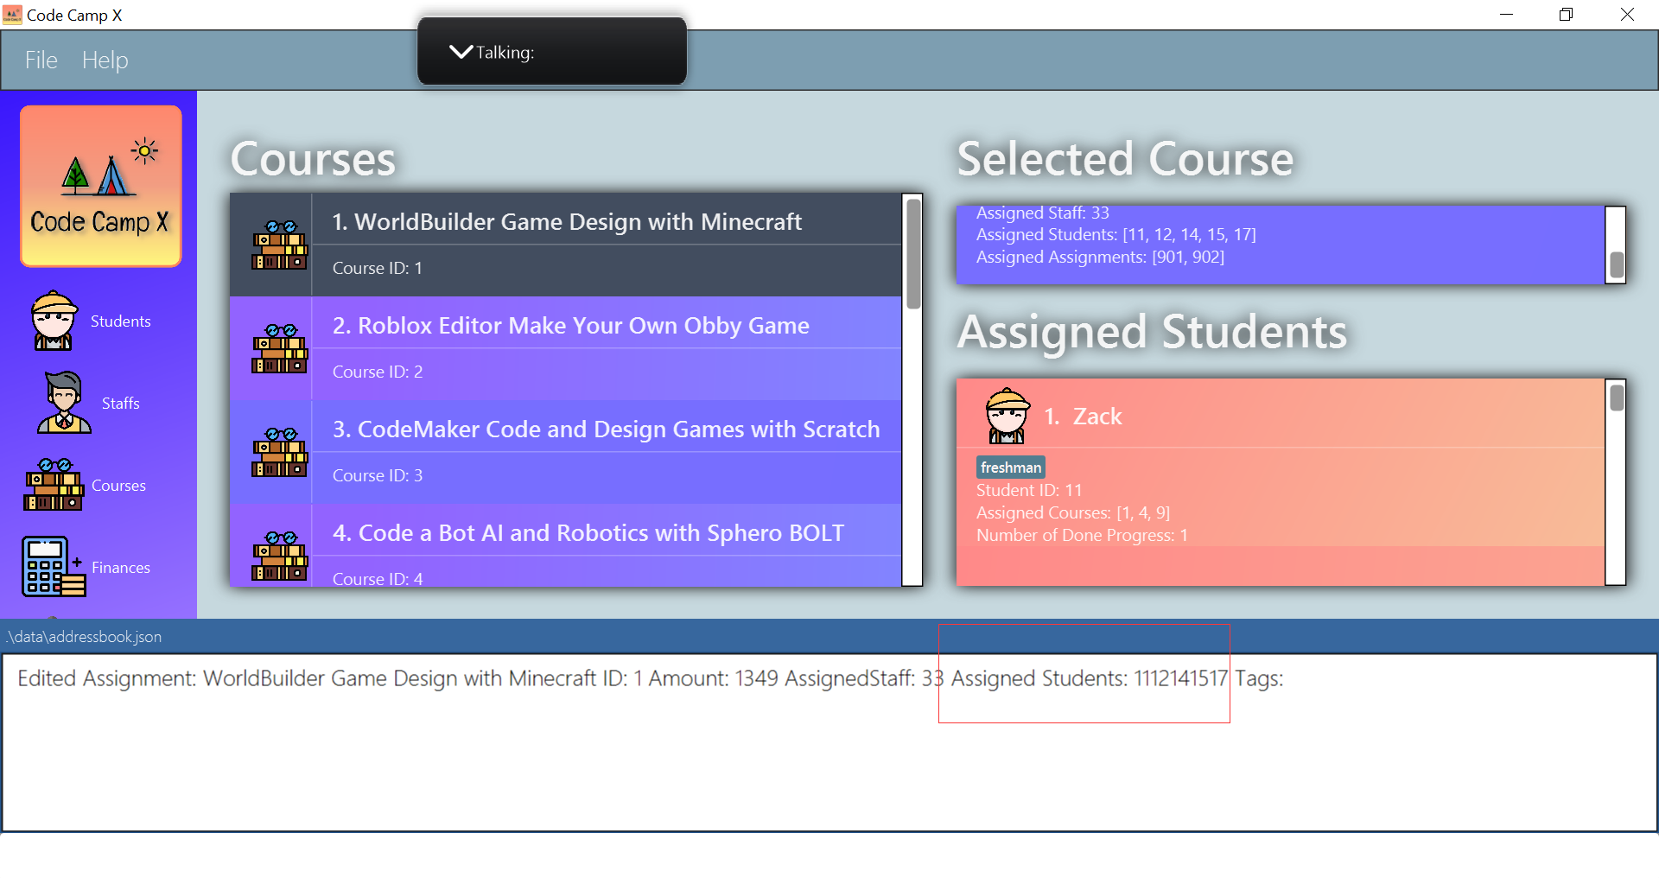The height and width of the screenshot is (878, 1659).
Task: Click Assigned Students: [11, 12, 14, 15, 17]
Action: click(1116, 234)
